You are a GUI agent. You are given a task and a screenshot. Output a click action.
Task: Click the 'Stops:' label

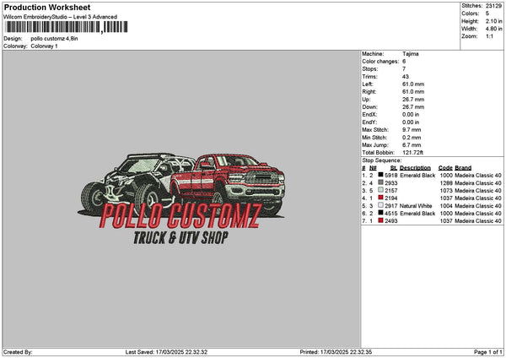(370, 69)
